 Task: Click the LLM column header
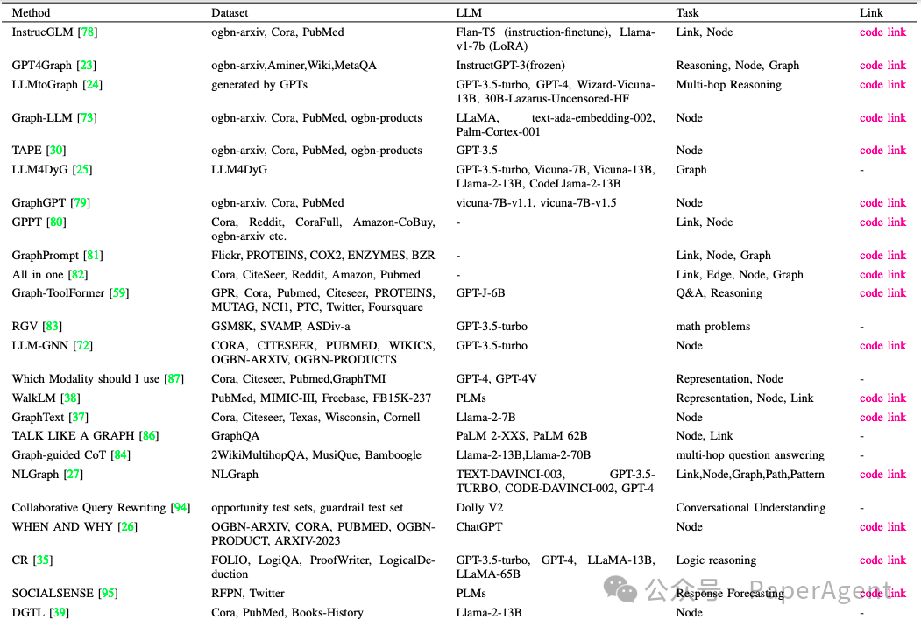click(x=469, y=12)
